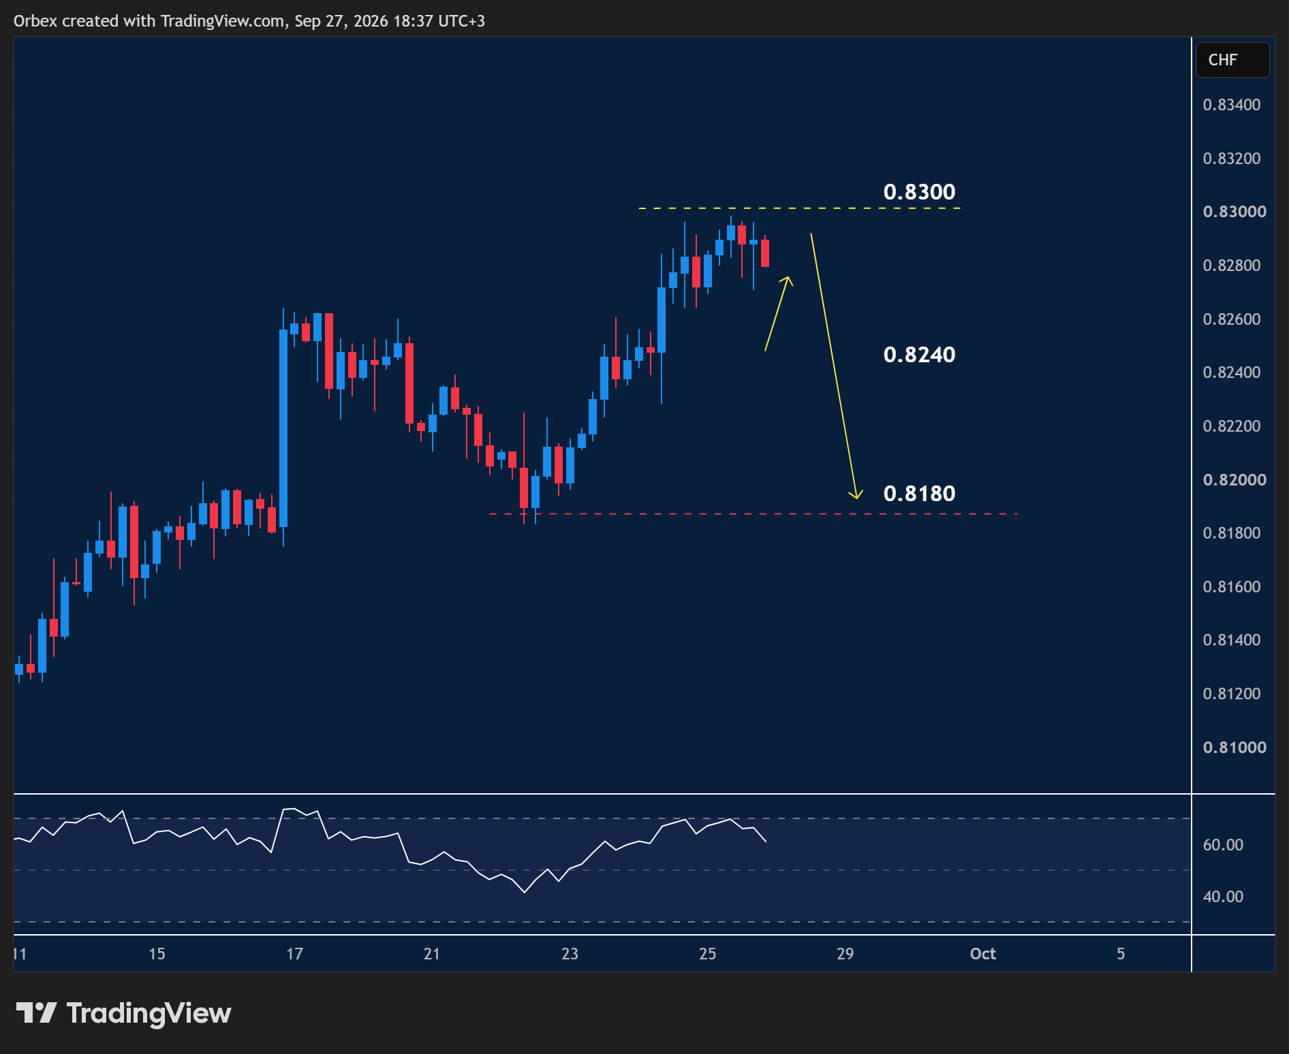Image resolution: width=1289 pixels, height=1054 pixels.
Task: Select the 0.82400 price axis label
Action: (1232, 372)
